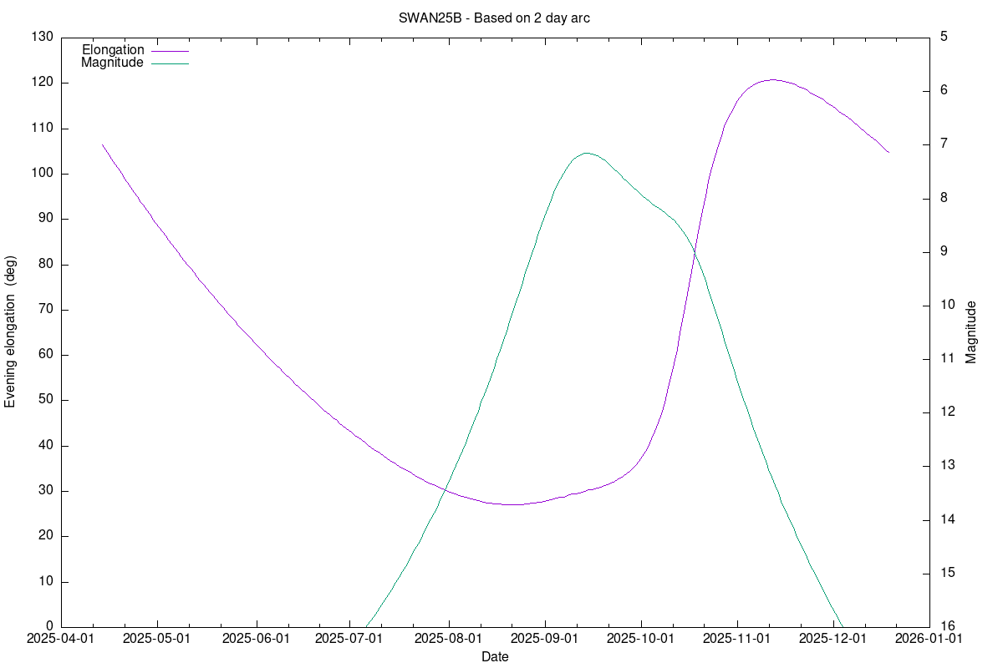Click the green Magnitude legend line sample

170,63
